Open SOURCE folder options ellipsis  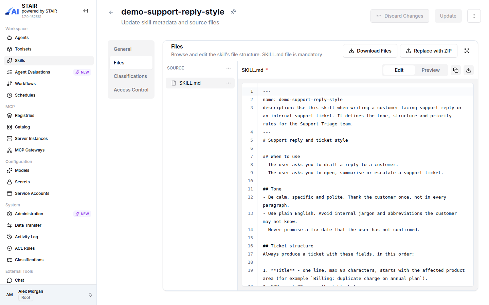click(x=229, y=68)
